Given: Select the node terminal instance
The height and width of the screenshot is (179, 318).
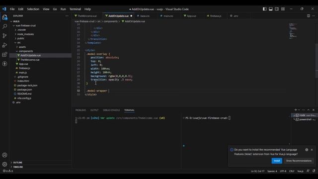Looking at the screenshot, I should [x=304, y=115].
